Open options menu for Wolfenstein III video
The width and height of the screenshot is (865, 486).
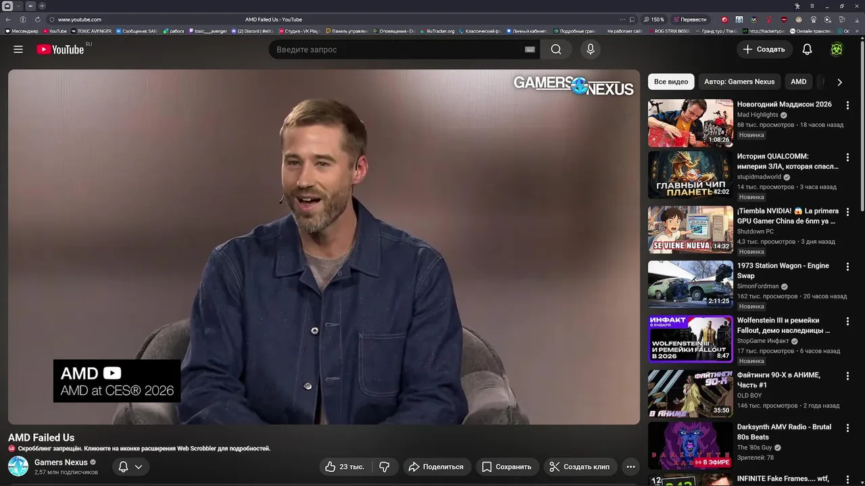847,321
